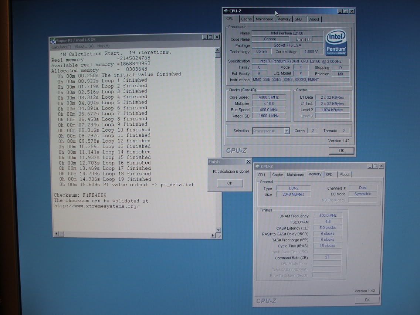Click Super PI vertical scrollbar up arrow
Viewport: 420px width, 315px height.
[217, 50]
